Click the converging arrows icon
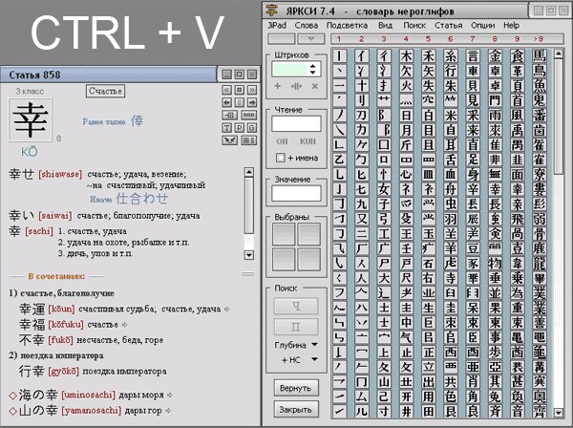The image size is (573, 428). (x=229, y=140)
